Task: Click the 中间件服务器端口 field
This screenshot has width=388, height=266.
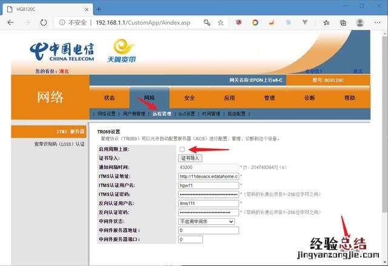Action: click(190, 239)
